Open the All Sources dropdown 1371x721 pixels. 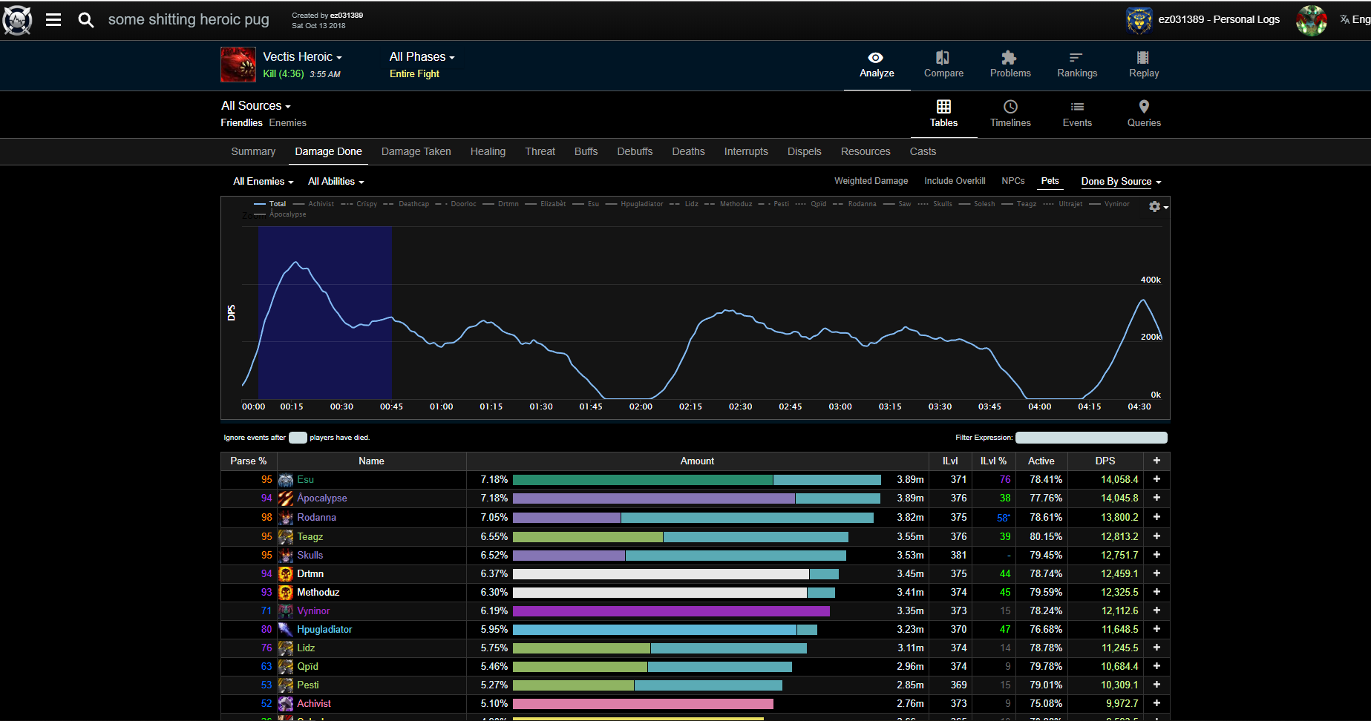256,106
